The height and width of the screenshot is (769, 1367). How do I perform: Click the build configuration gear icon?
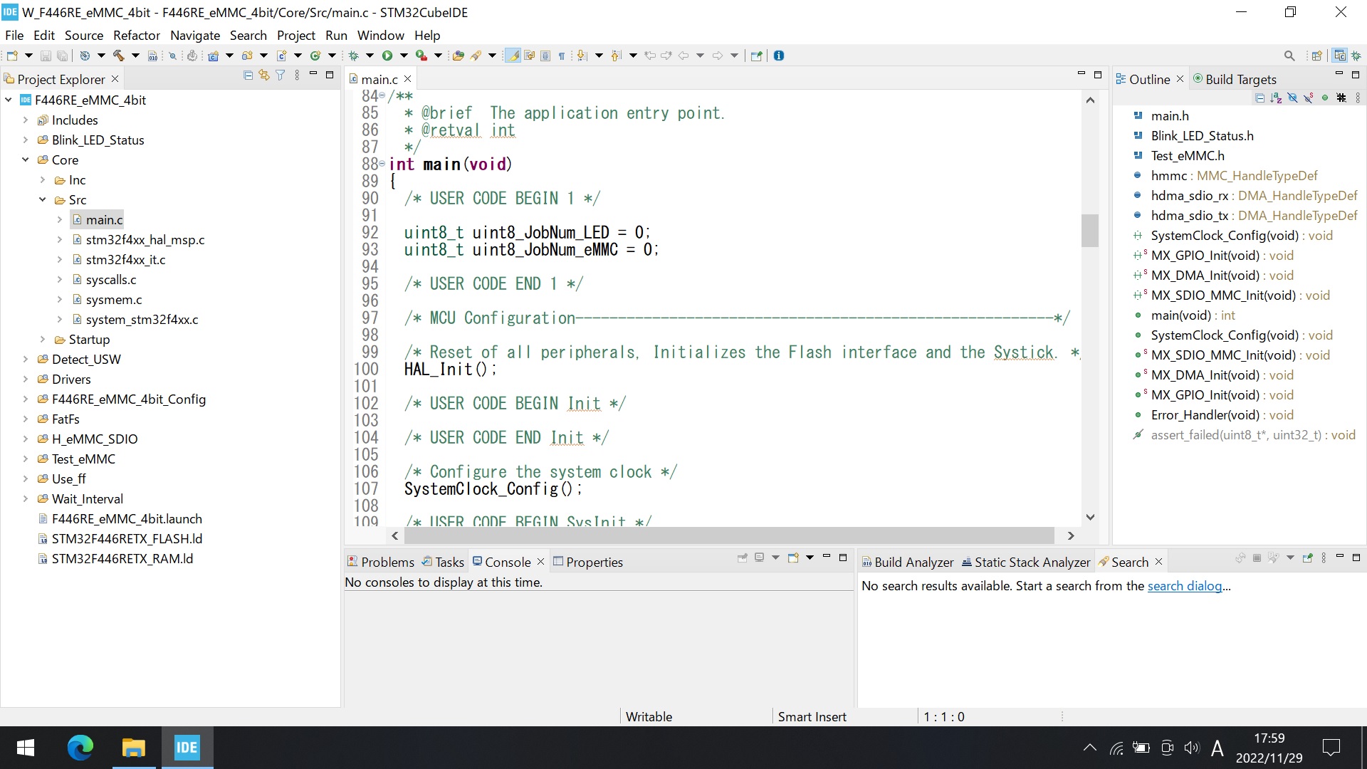tap(85, 56)
